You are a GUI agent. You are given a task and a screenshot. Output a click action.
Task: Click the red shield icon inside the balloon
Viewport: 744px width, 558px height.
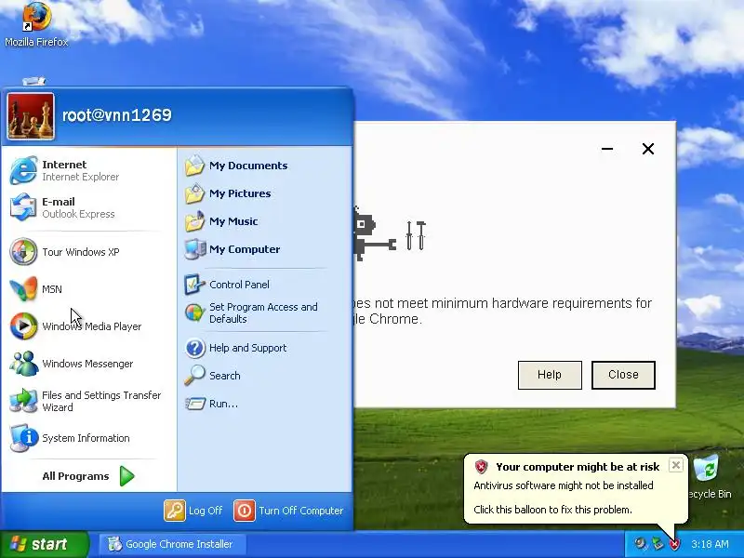[x=481, y=467]
